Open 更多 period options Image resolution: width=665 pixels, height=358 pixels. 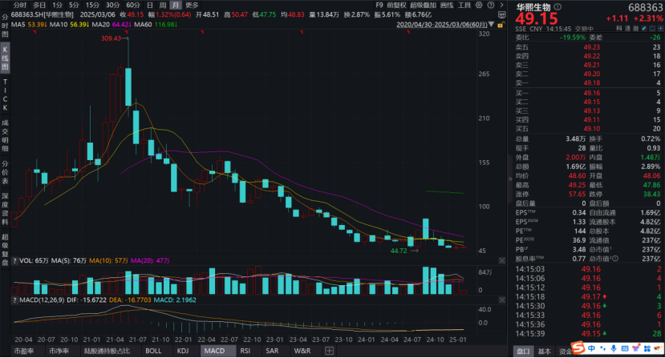192,5
